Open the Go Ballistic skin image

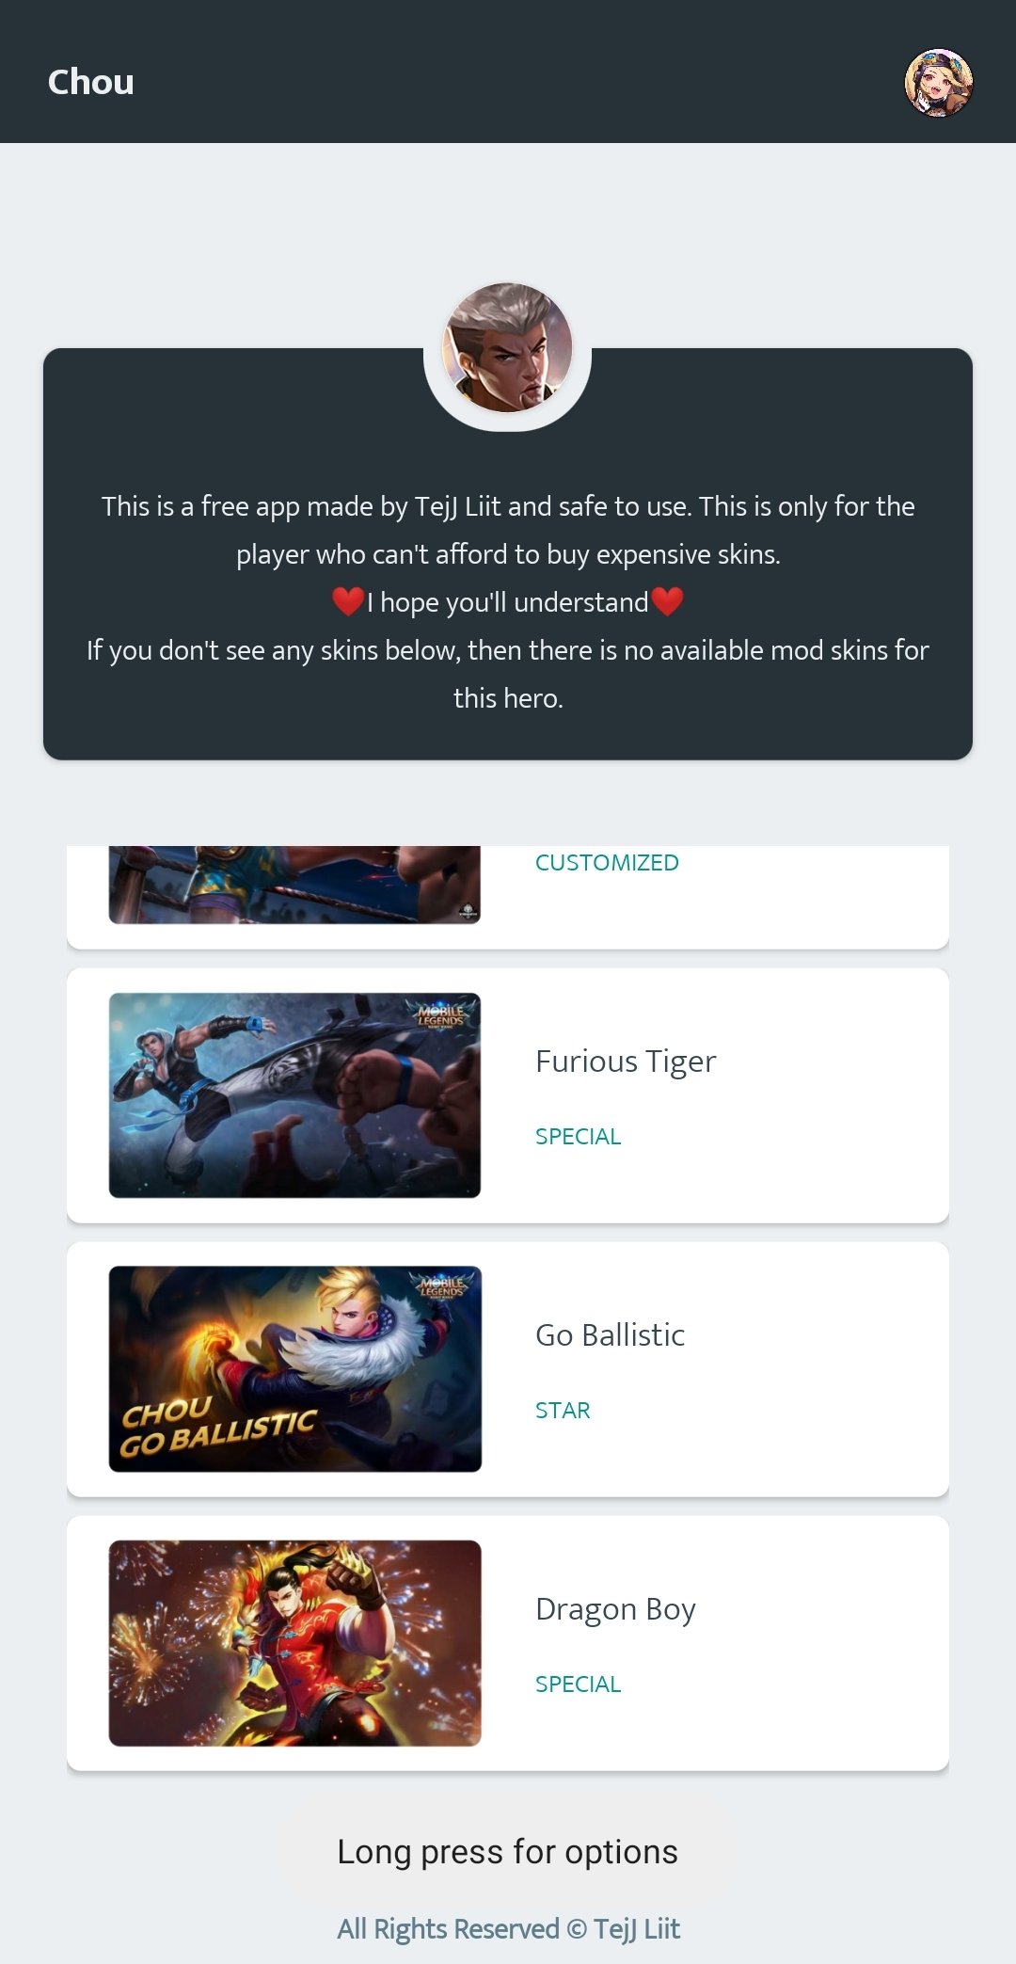(294, 1369)
